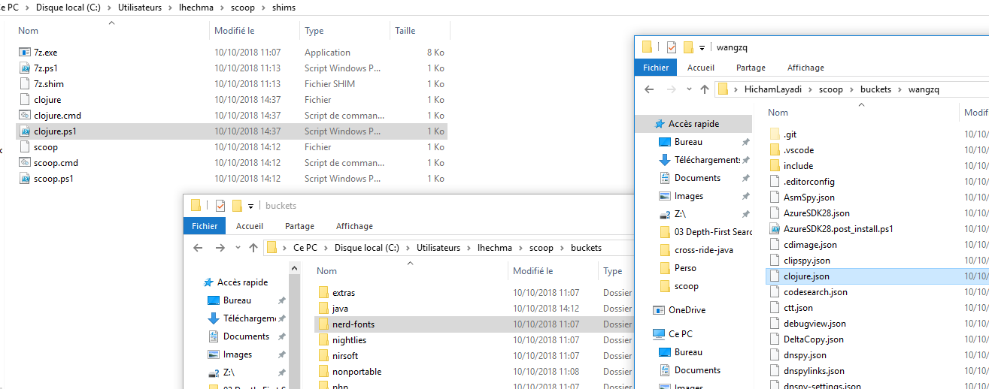This screenshot has height=389, width=989.
Task: Click Téléchargements icon in wangzq sidebar
Action: pyautogui.click(x=665, y=160)
